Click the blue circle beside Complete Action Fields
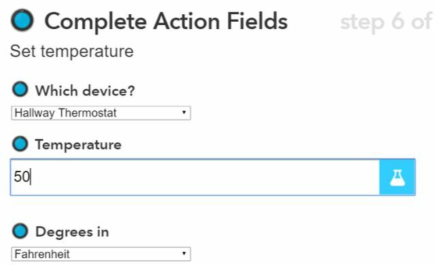Viewport: 435px width, 265px height. point(22,20)
